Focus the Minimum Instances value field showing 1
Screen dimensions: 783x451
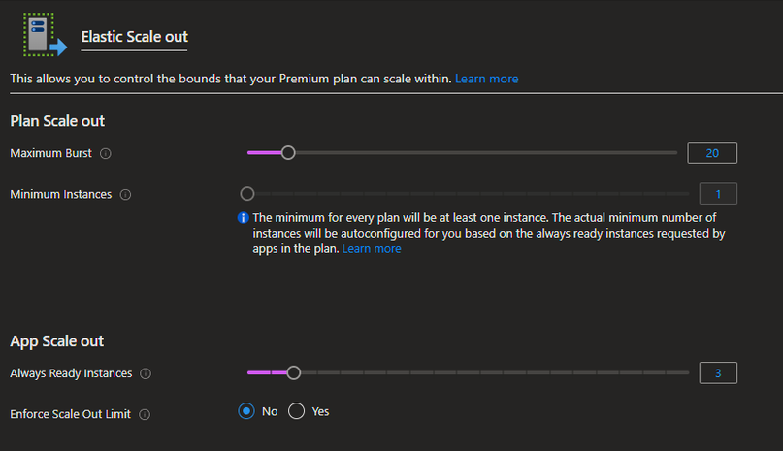coord(718,194)
